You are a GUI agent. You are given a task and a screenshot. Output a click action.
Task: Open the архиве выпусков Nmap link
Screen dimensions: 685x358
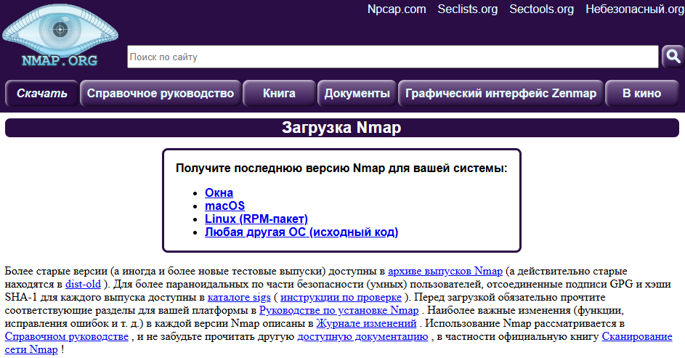445,271
